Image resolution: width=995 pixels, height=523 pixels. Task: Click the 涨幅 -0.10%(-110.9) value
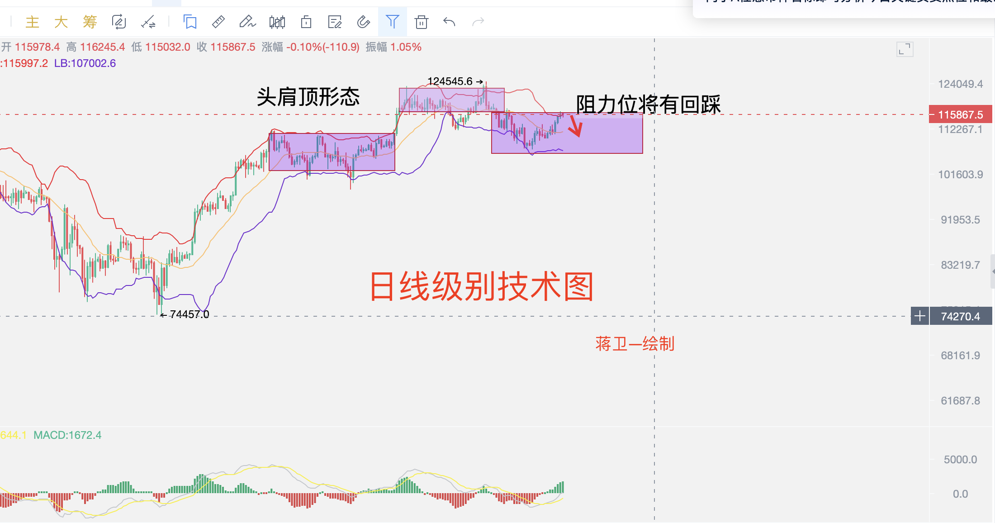pyautogui.click(x=311, y=47)
